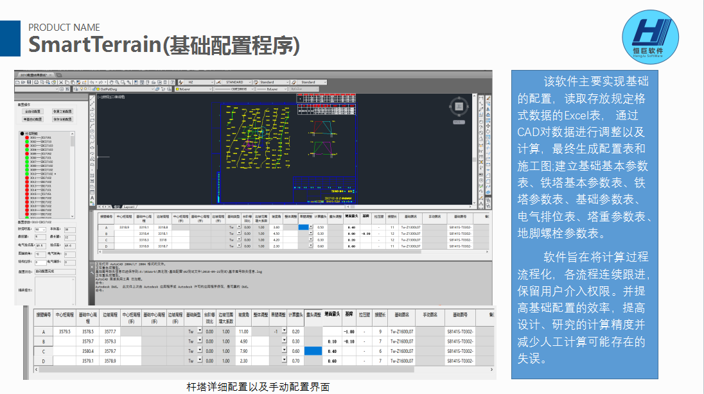Open the STANDARD dimension style dropdown
The image size is (704, 394).
236,82
